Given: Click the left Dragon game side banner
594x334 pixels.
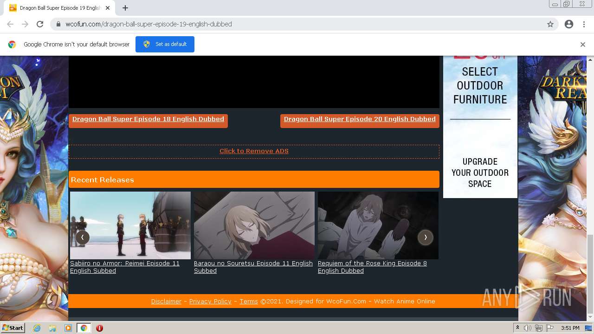Looking at the screenshot, I should point(34,188).
